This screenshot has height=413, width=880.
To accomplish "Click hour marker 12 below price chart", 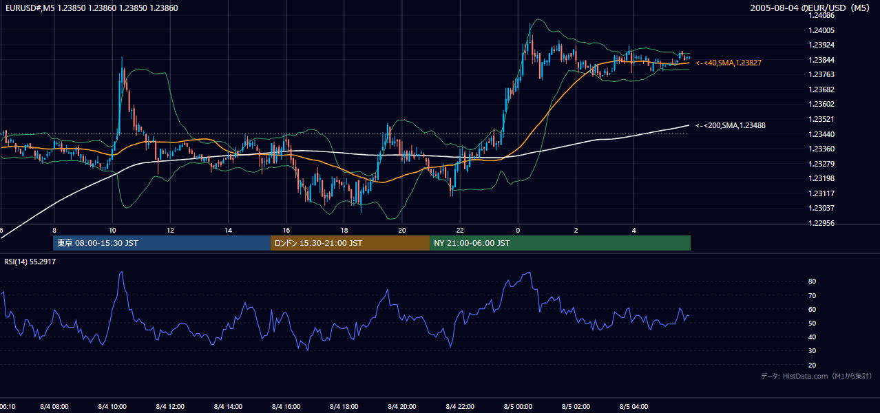I will [x=170, y=231].
